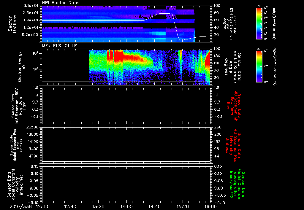
Task: Click the NF rainbow color bar
Action: [x=259, y=23]
